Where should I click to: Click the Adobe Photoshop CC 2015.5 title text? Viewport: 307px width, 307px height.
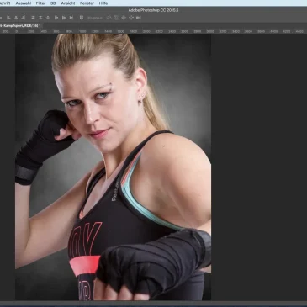pos(153,10)
